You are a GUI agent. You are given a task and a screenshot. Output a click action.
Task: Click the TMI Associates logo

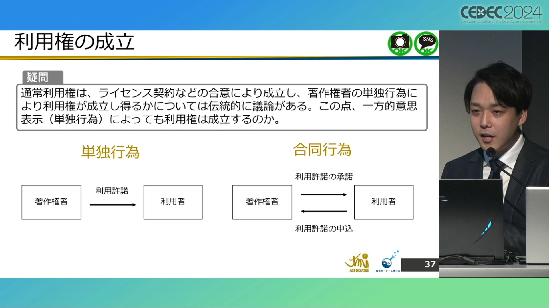click(x=357, y=263)
